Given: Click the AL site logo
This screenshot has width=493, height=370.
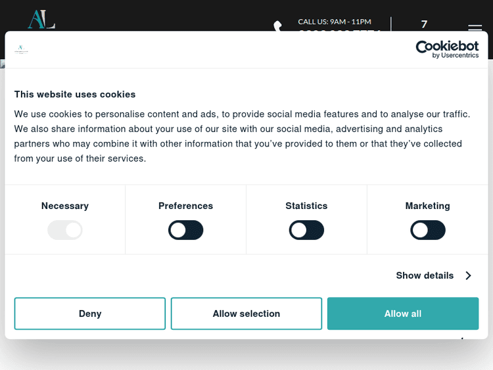Looking at the screenshot, I should (x=41, y=19).
